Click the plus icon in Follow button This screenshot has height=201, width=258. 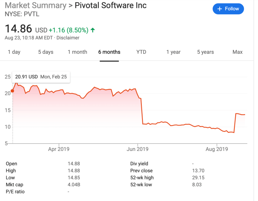tap(219, 9)
